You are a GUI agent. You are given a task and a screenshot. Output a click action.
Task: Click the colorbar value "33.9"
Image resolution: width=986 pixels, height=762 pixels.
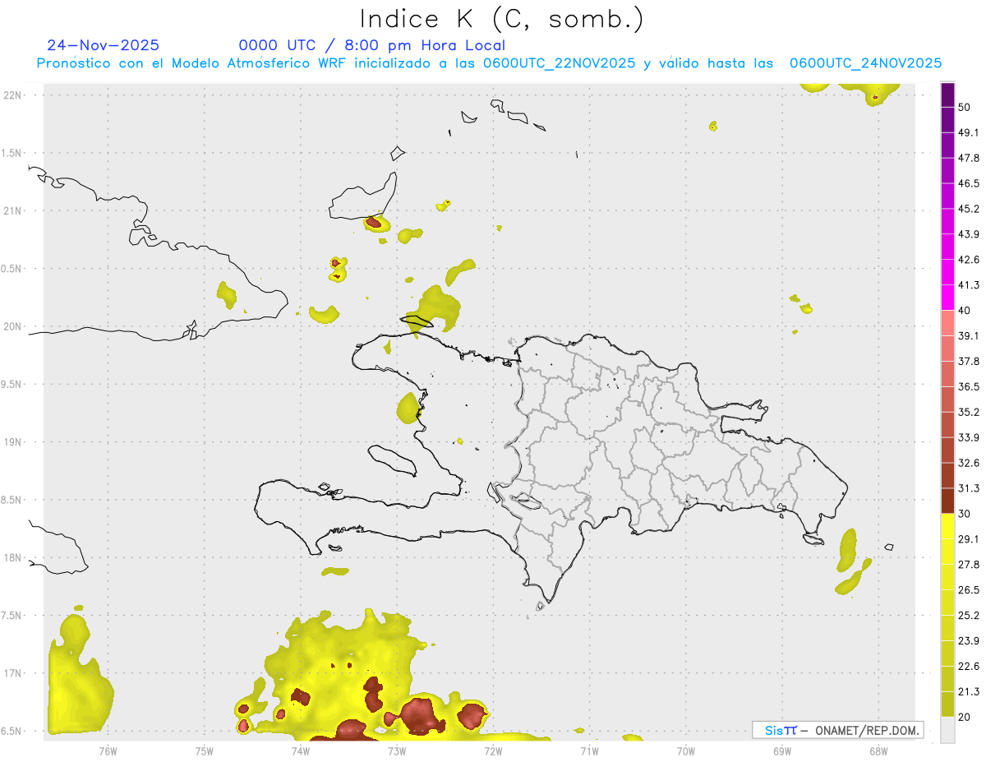click(x=969, y=437)
